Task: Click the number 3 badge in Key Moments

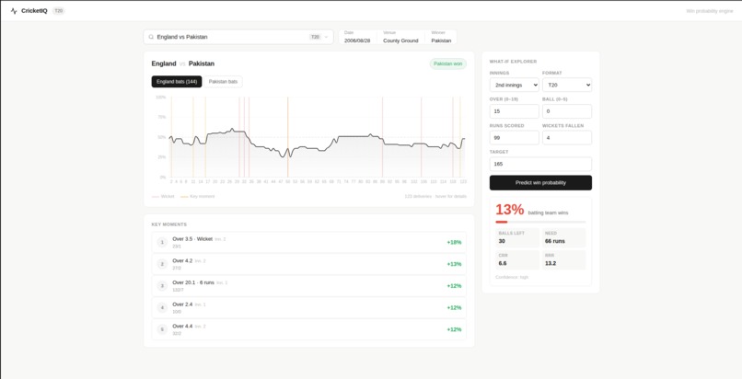Action: (x=162, y=286)
